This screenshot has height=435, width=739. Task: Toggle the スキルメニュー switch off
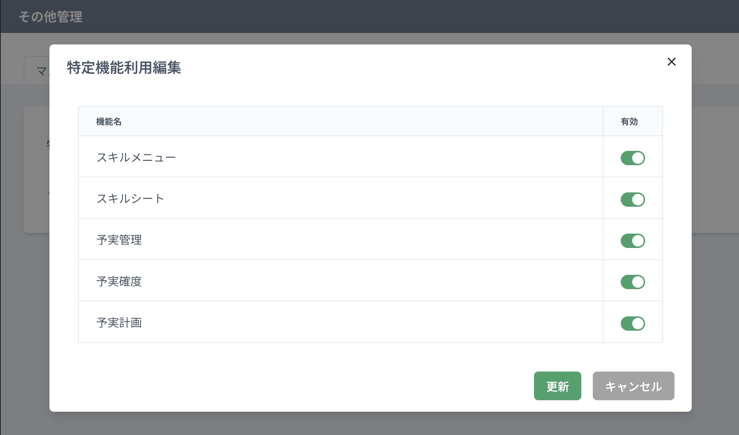pyautogui.click(x=633, y=158)
